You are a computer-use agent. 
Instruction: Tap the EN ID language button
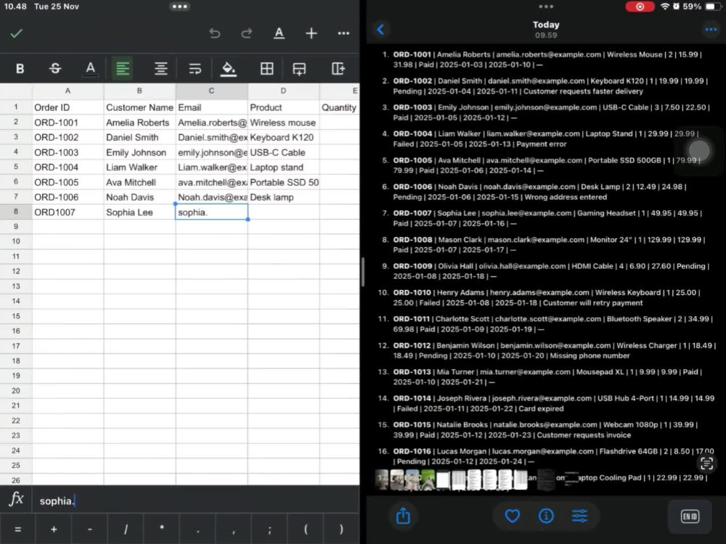tap(690, 516)
